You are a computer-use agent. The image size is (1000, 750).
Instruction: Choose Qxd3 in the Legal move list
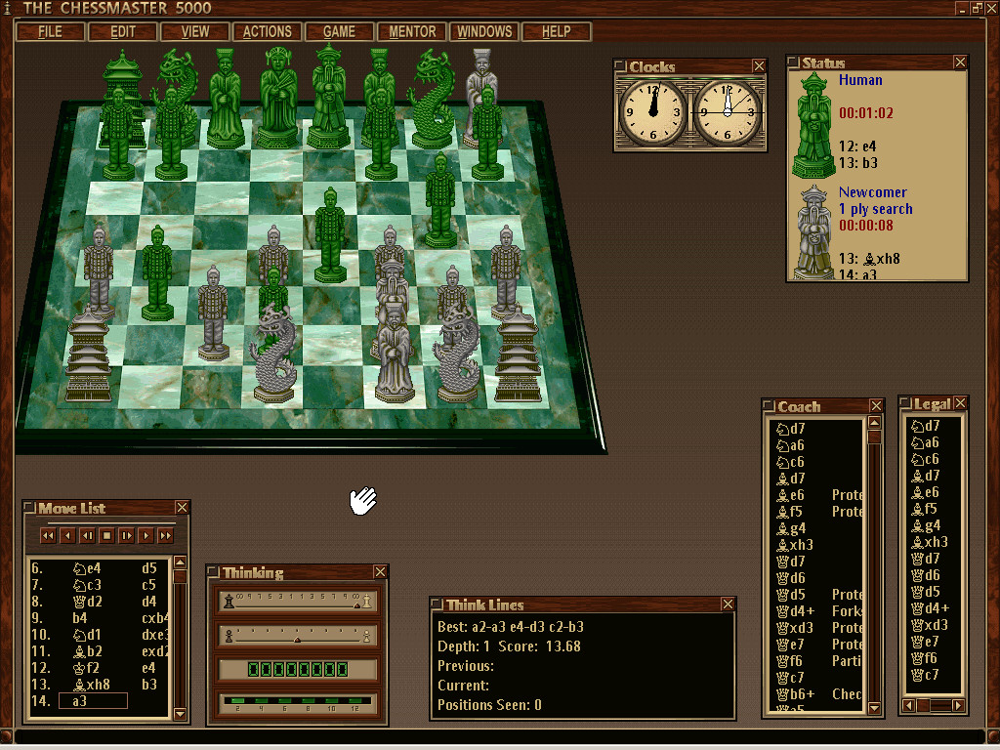tap(930, 625)
